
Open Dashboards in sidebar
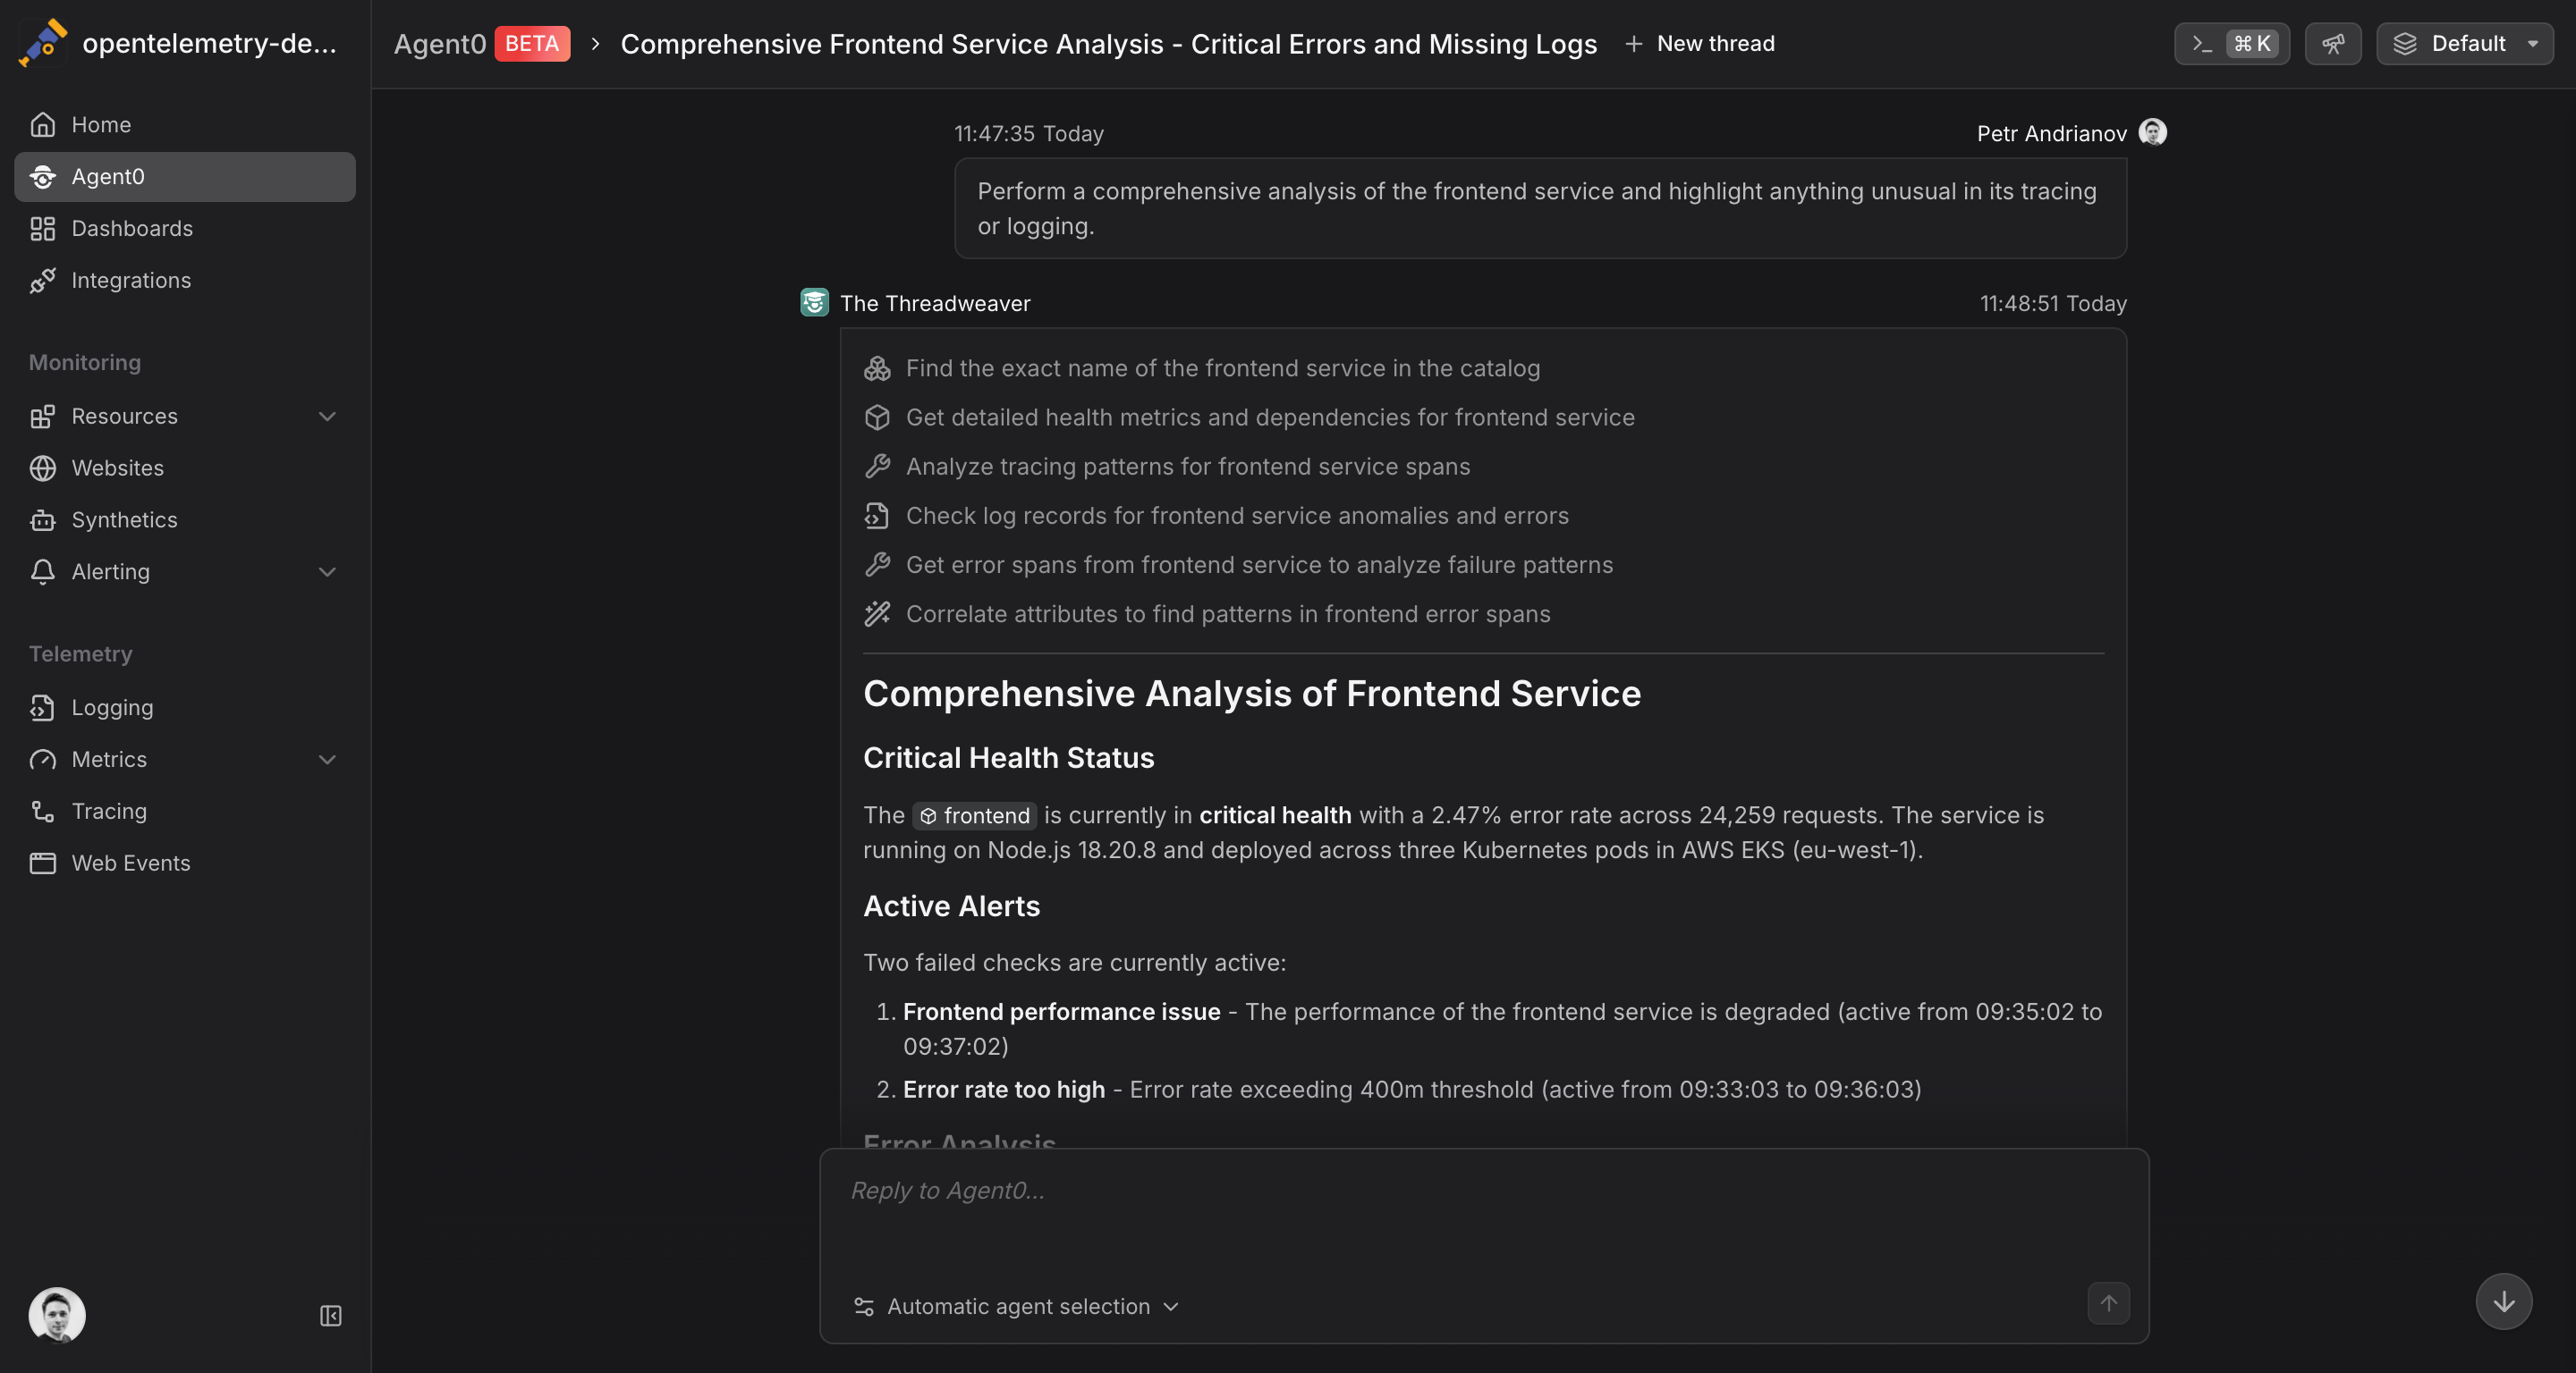click(132, 229)
